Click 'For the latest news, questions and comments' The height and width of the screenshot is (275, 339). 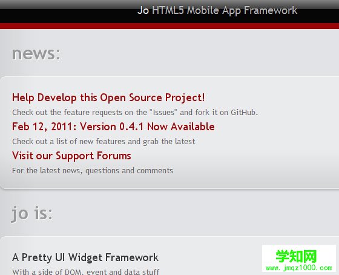[x=93, y=171]
